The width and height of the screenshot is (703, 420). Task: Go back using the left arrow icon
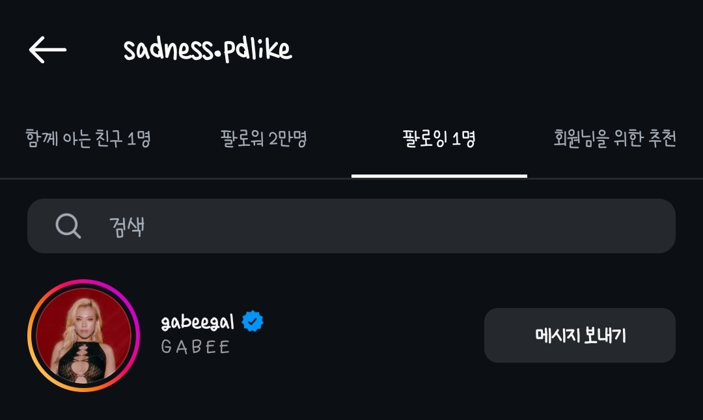pos(48,49)
